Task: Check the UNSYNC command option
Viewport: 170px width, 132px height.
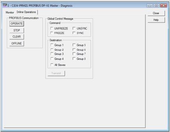Action: [x=74, y=28]
